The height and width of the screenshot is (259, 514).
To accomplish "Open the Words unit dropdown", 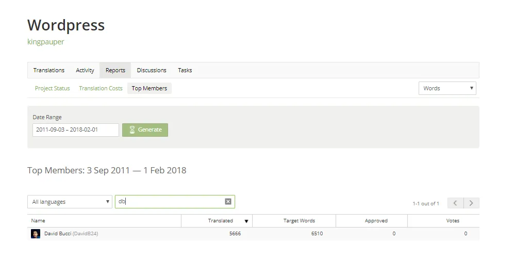I will click(x=447, y=88).
